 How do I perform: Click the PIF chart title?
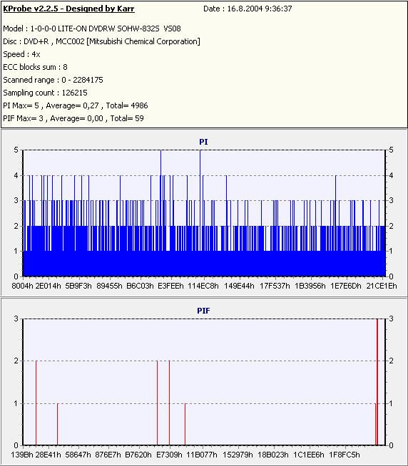(203, 311)
